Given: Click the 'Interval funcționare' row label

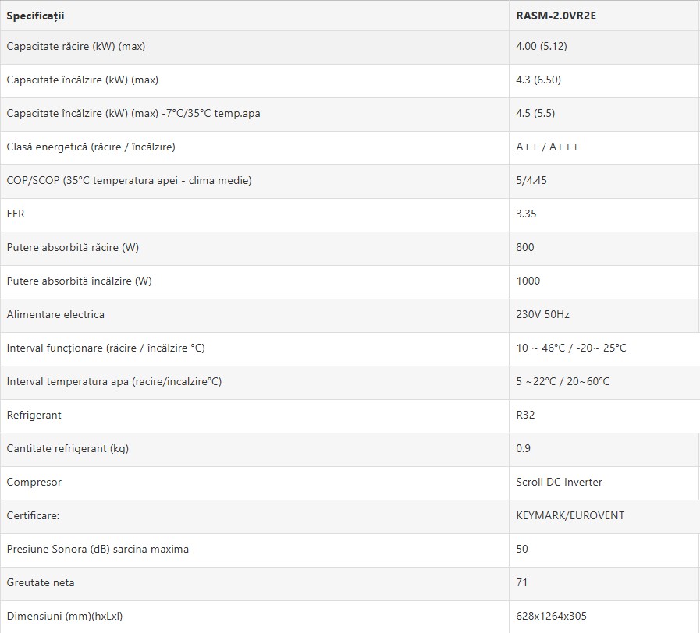Looking at the screenshot, I should point(105,348).
